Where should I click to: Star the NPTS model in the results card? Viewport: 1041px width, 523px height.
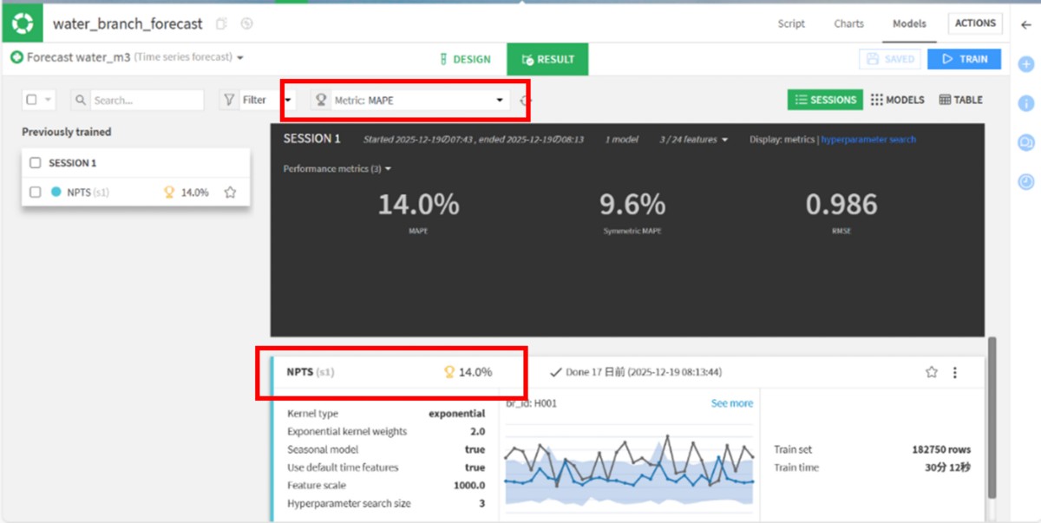point(931,372)
